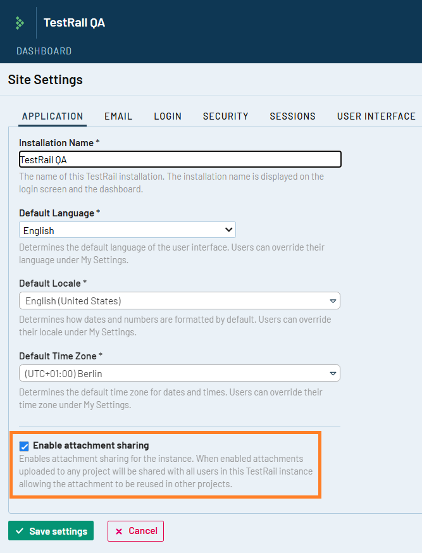
Task: Click the Default Time Zone label
Action: (61, 356)
